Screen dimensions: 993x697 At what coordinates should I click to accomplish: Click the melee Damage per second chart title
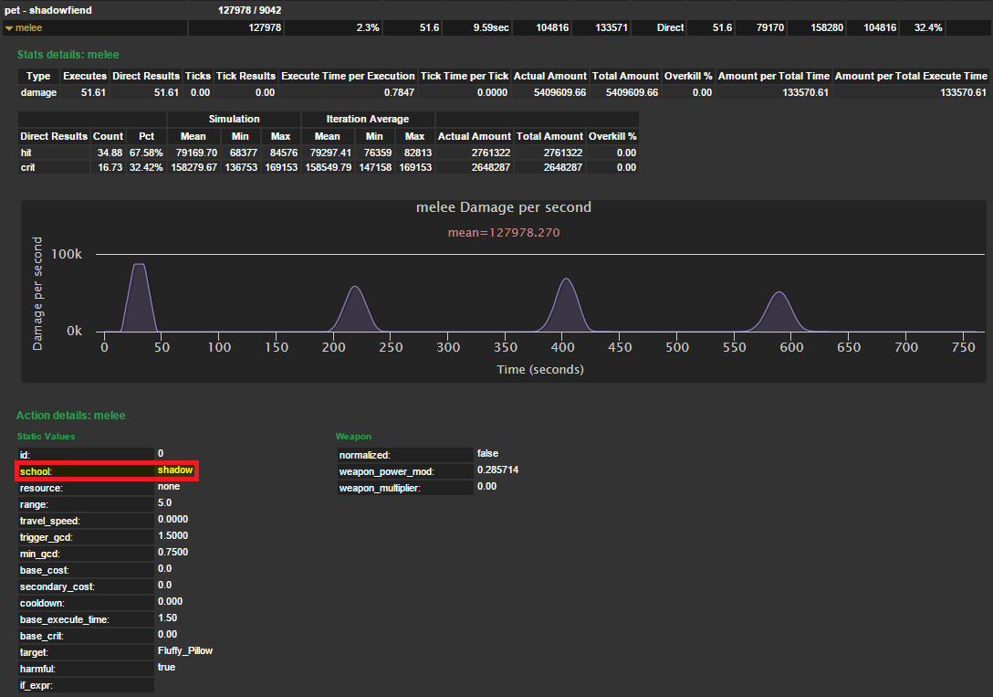[503, 207]
